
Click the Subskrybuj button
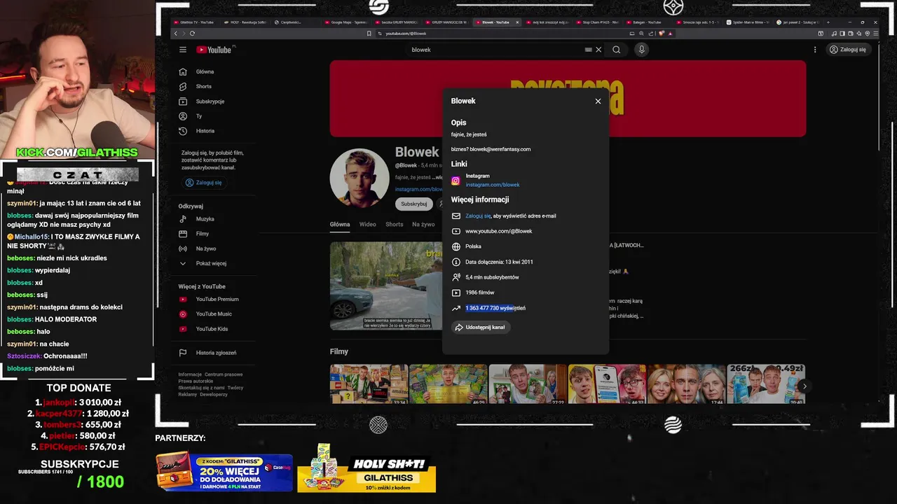pyautogui.click(x=414, y=204)
